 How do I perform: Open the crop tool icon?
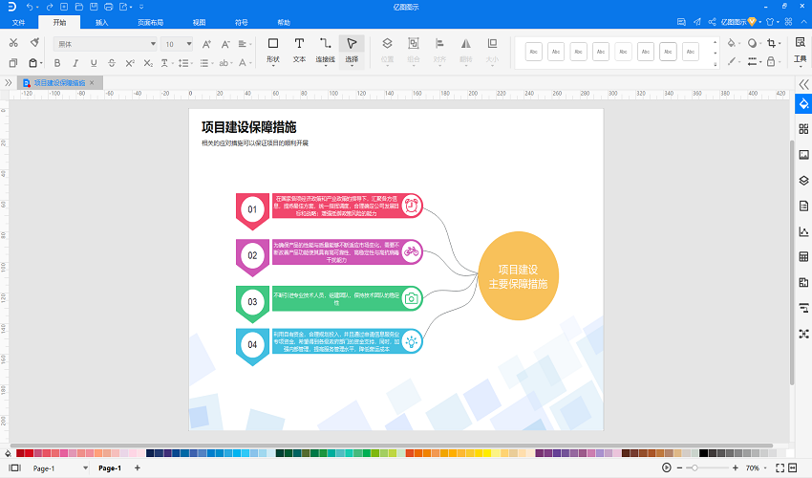(773, 43)
